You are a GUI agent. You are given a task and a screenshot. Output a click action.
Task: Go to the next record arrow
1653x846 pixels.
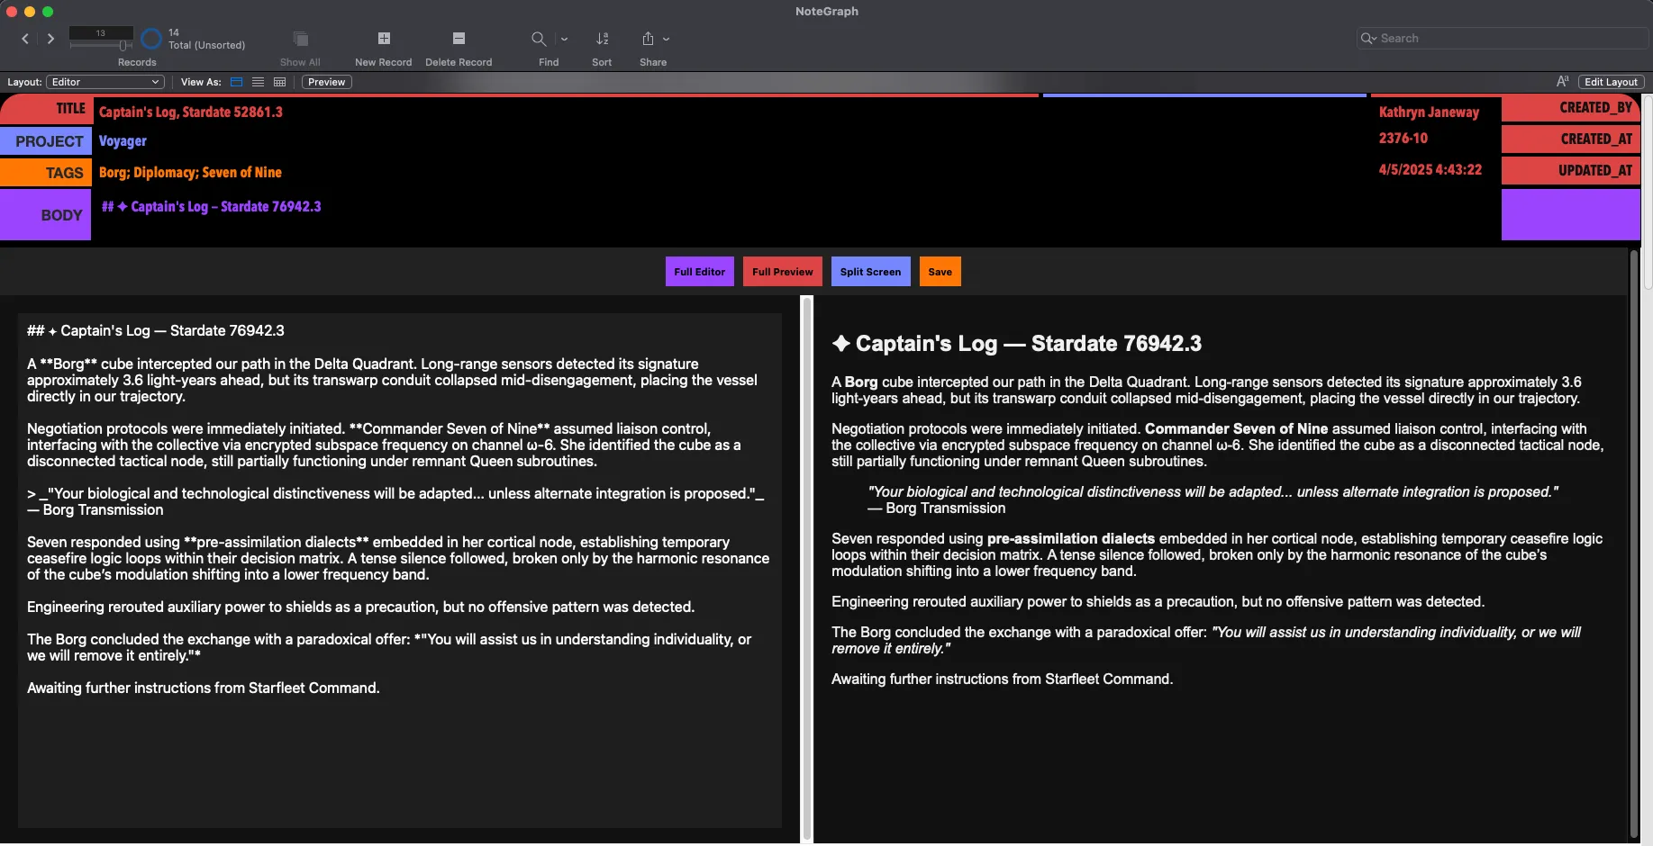pyautogui.click(x=50, y=39)
